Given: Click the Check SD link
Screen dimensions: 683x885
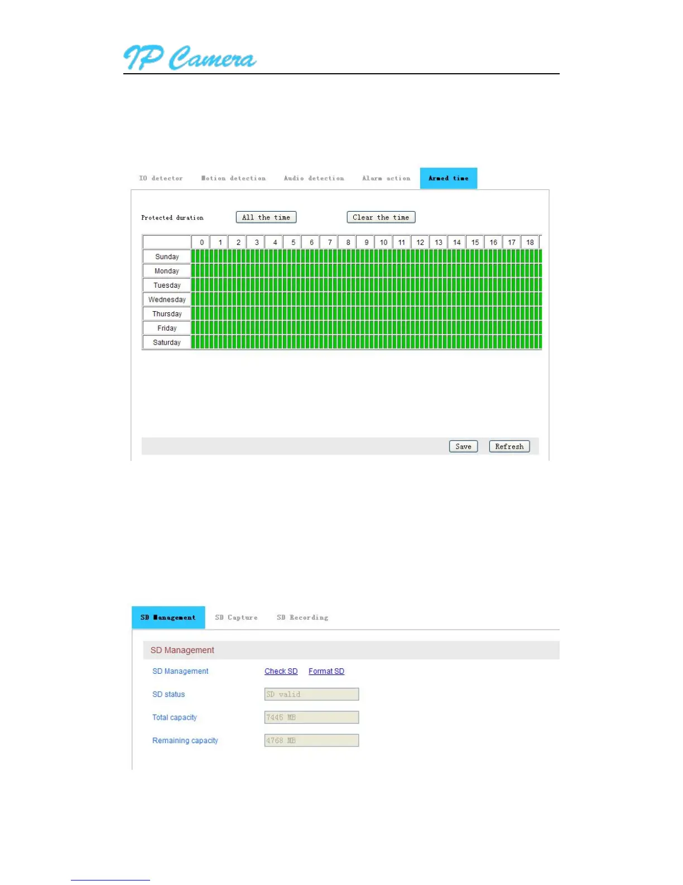Looking at the screenshot, I should (x=281, y=671).
